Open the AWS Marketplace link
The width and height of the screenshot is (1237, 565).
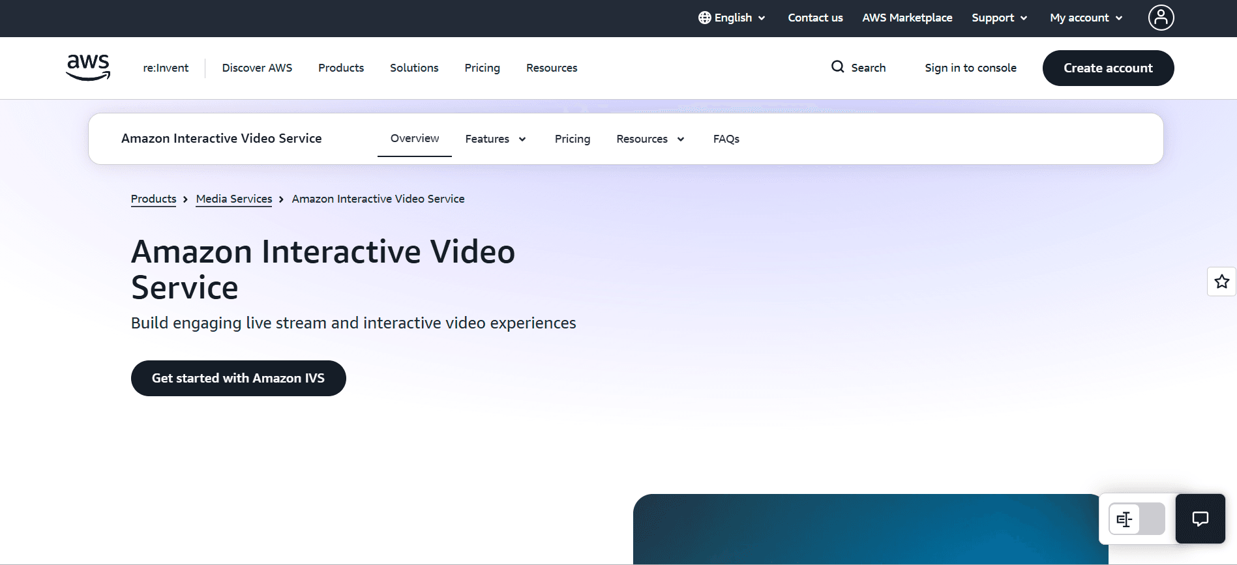coord(907,18)
